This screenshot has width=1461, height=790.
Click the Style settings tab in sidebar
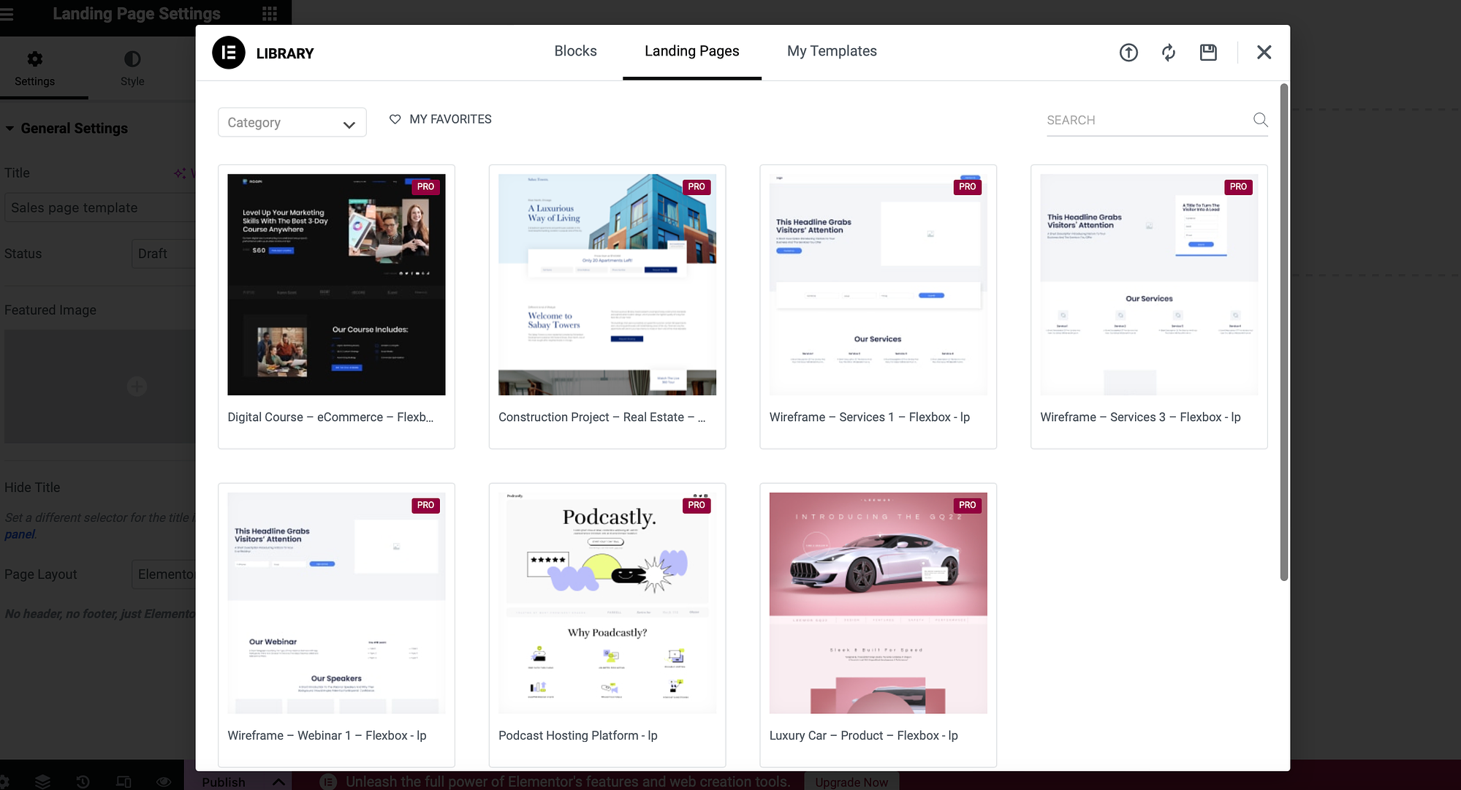tap(132, 68)
